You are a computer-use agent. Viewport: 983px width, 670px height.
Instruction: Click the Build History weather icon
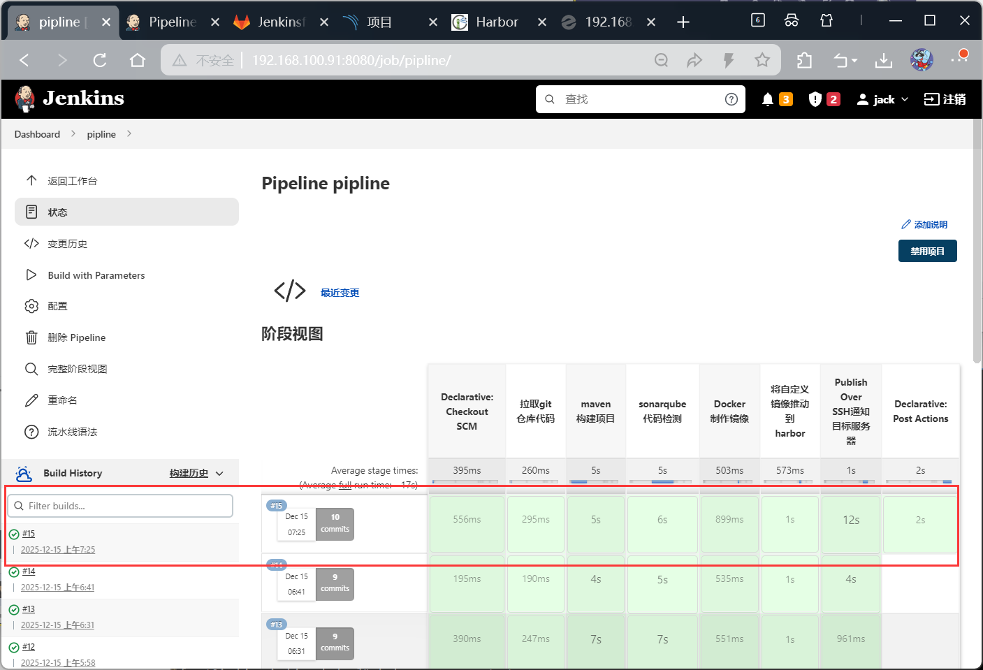point(24,474)
